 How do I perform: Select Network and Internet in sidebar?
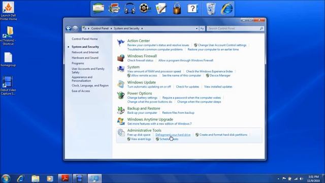coord(85,52)
